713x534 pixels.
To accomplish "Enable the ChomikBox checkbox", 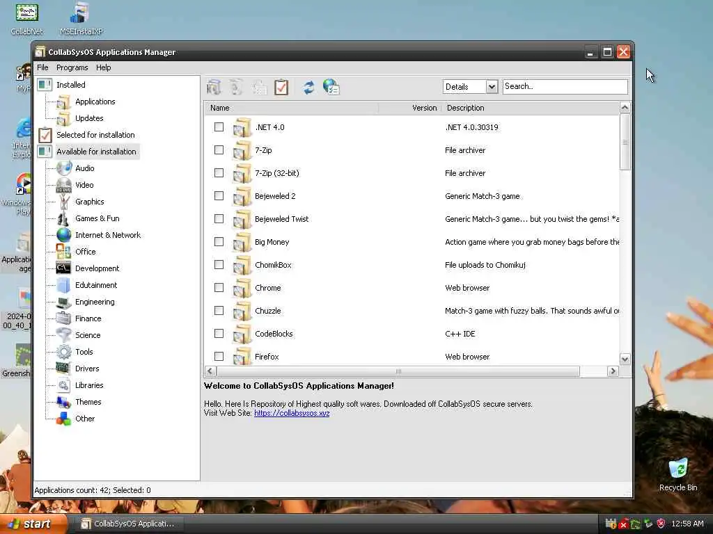I will (x=219, y=265).
